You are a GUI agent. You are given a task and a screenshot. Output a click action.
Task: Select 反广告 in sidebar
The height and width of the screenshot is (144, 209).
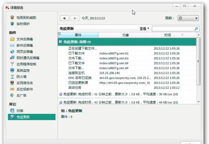point(22,95)
